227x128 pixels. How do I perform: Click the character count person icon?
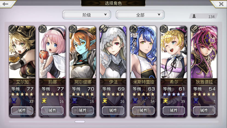point(194,16)
